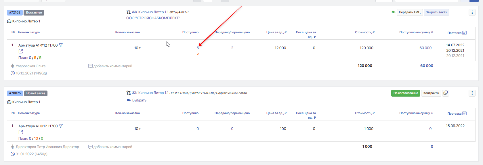483x165 pixels.
Task: Click Передать ТМЦ button
Action: pyautogui.click(x=410, y=12)
